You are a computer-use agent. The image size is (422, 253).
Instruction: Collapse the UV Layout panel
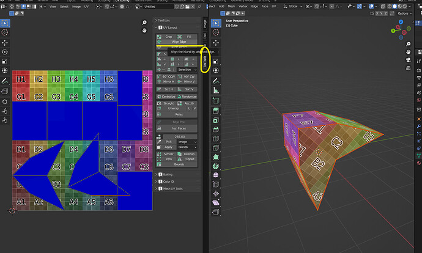177,28
